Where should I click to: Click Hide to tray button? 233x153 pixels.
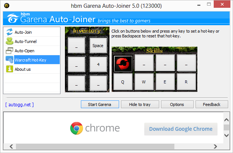click(140, 104)
